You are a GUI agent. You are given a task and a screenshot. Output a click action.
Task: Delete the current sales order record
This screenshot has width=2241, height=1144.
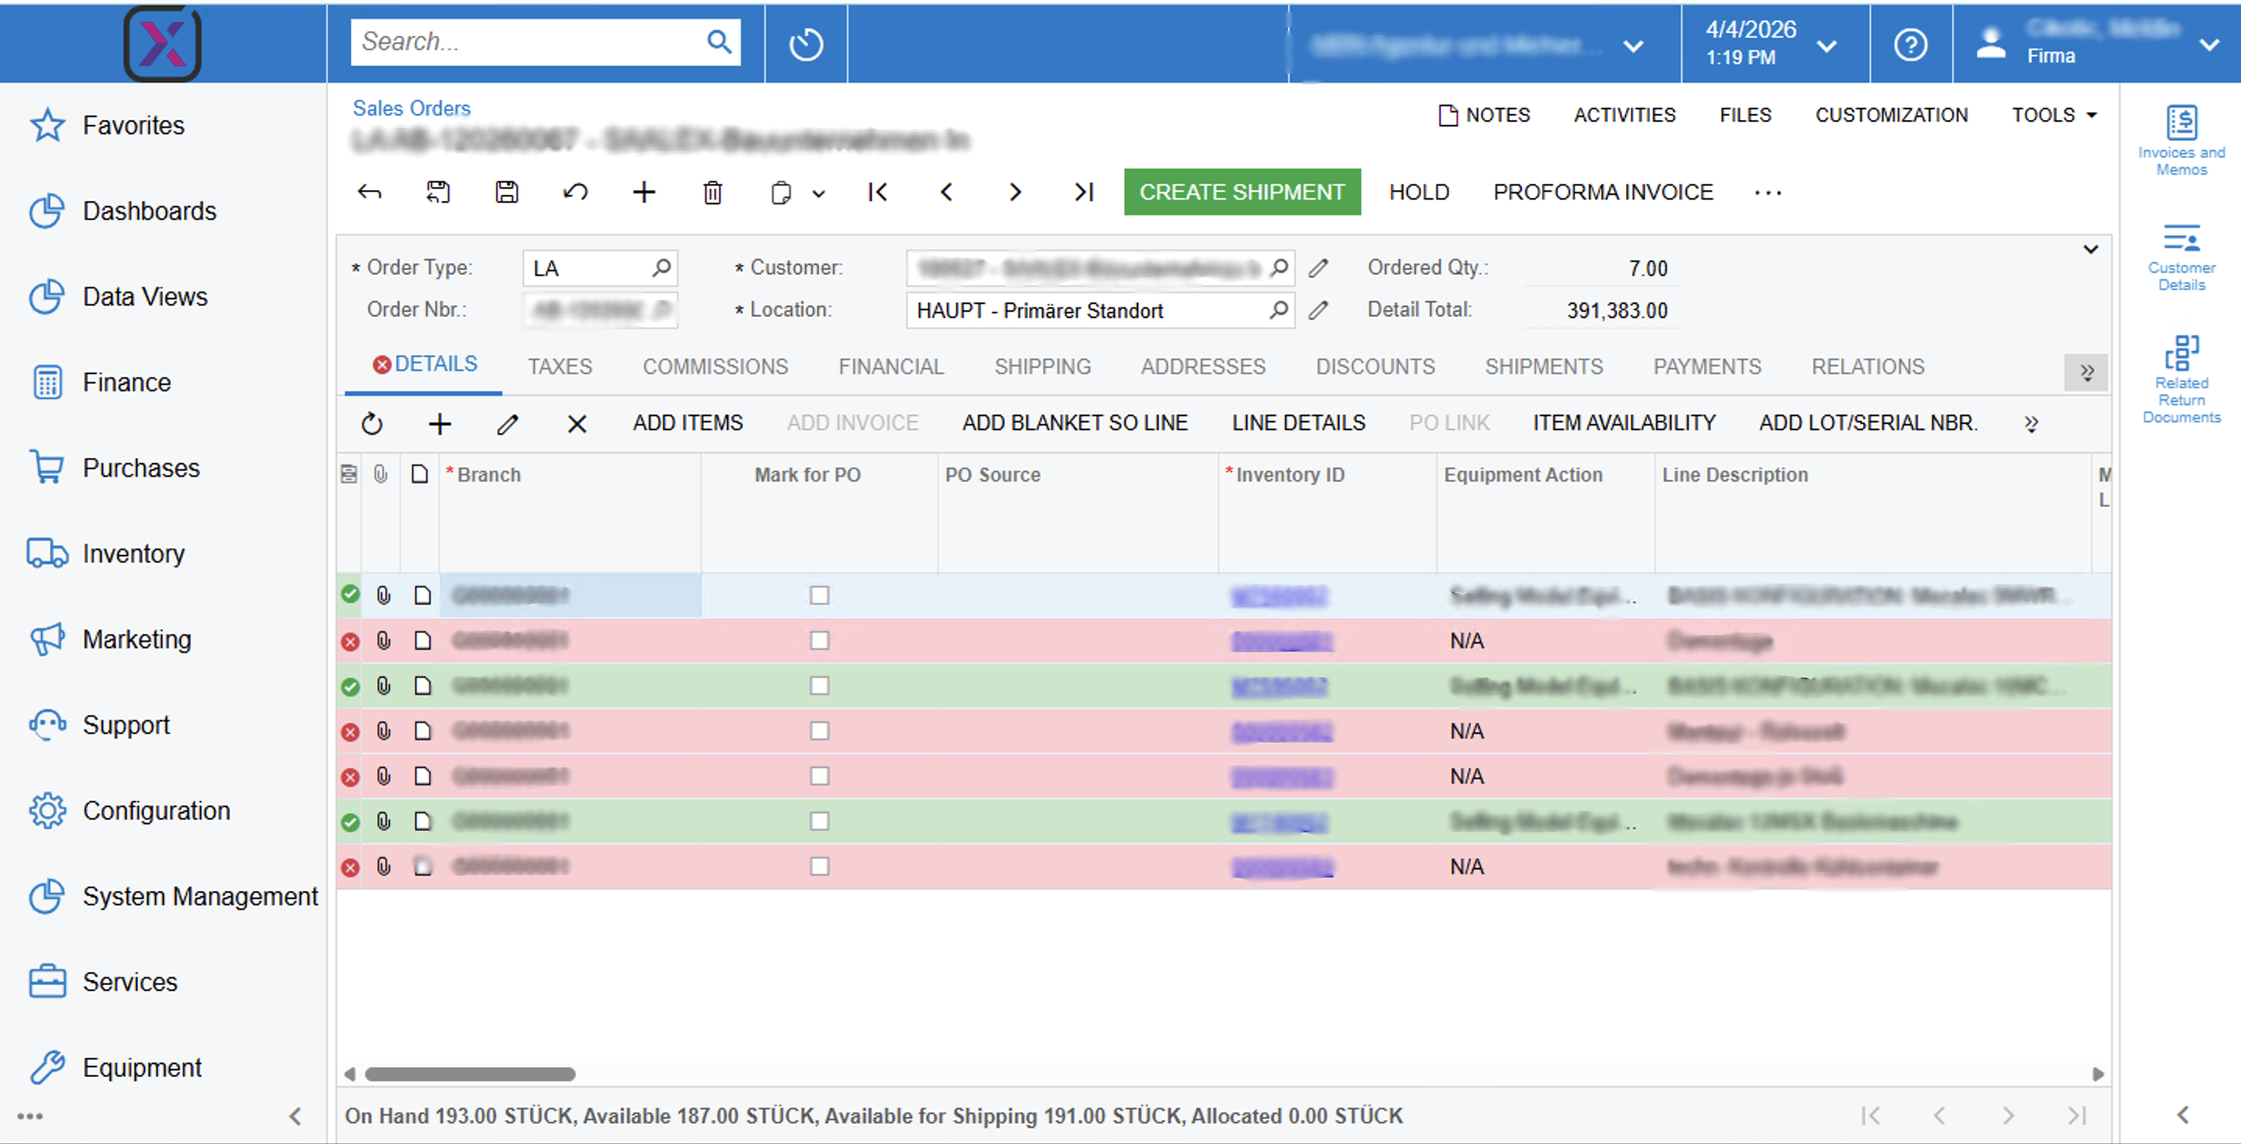713,192
